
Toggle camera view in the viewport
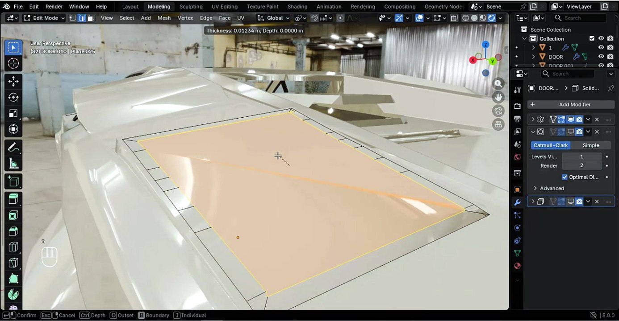coord(498,111)
